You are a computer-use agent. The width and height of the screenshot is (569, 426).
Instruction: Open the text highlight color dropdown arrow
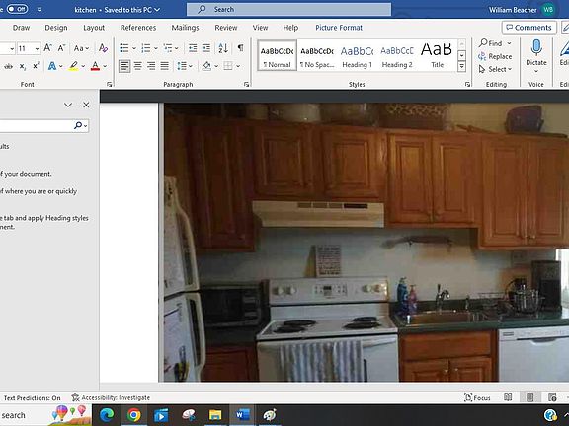83,66
